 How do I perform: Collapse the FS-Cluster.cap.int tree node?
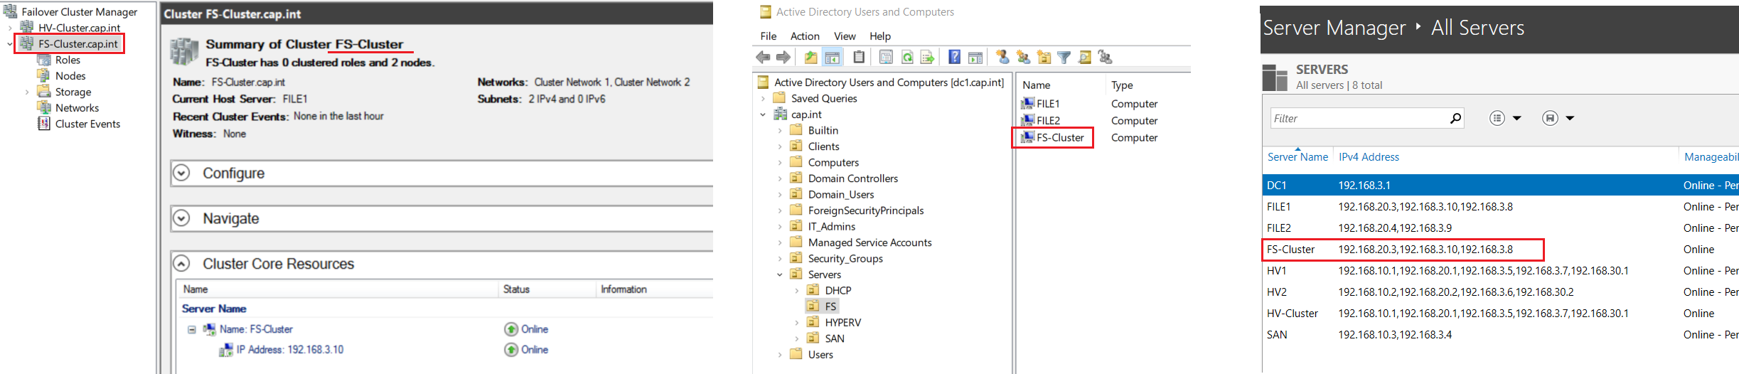10,44
